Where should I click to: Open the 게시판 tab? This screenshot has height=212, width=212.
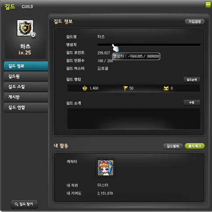26,97
